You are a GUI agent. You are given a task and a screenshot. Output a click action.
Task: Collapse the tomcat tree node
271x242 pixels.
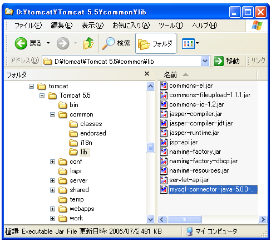point(32,86)
